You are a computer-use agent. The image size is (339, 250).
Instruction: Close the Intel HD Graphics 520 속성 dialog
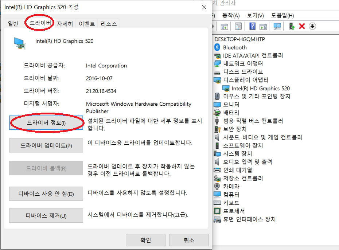tap(204, 7)
